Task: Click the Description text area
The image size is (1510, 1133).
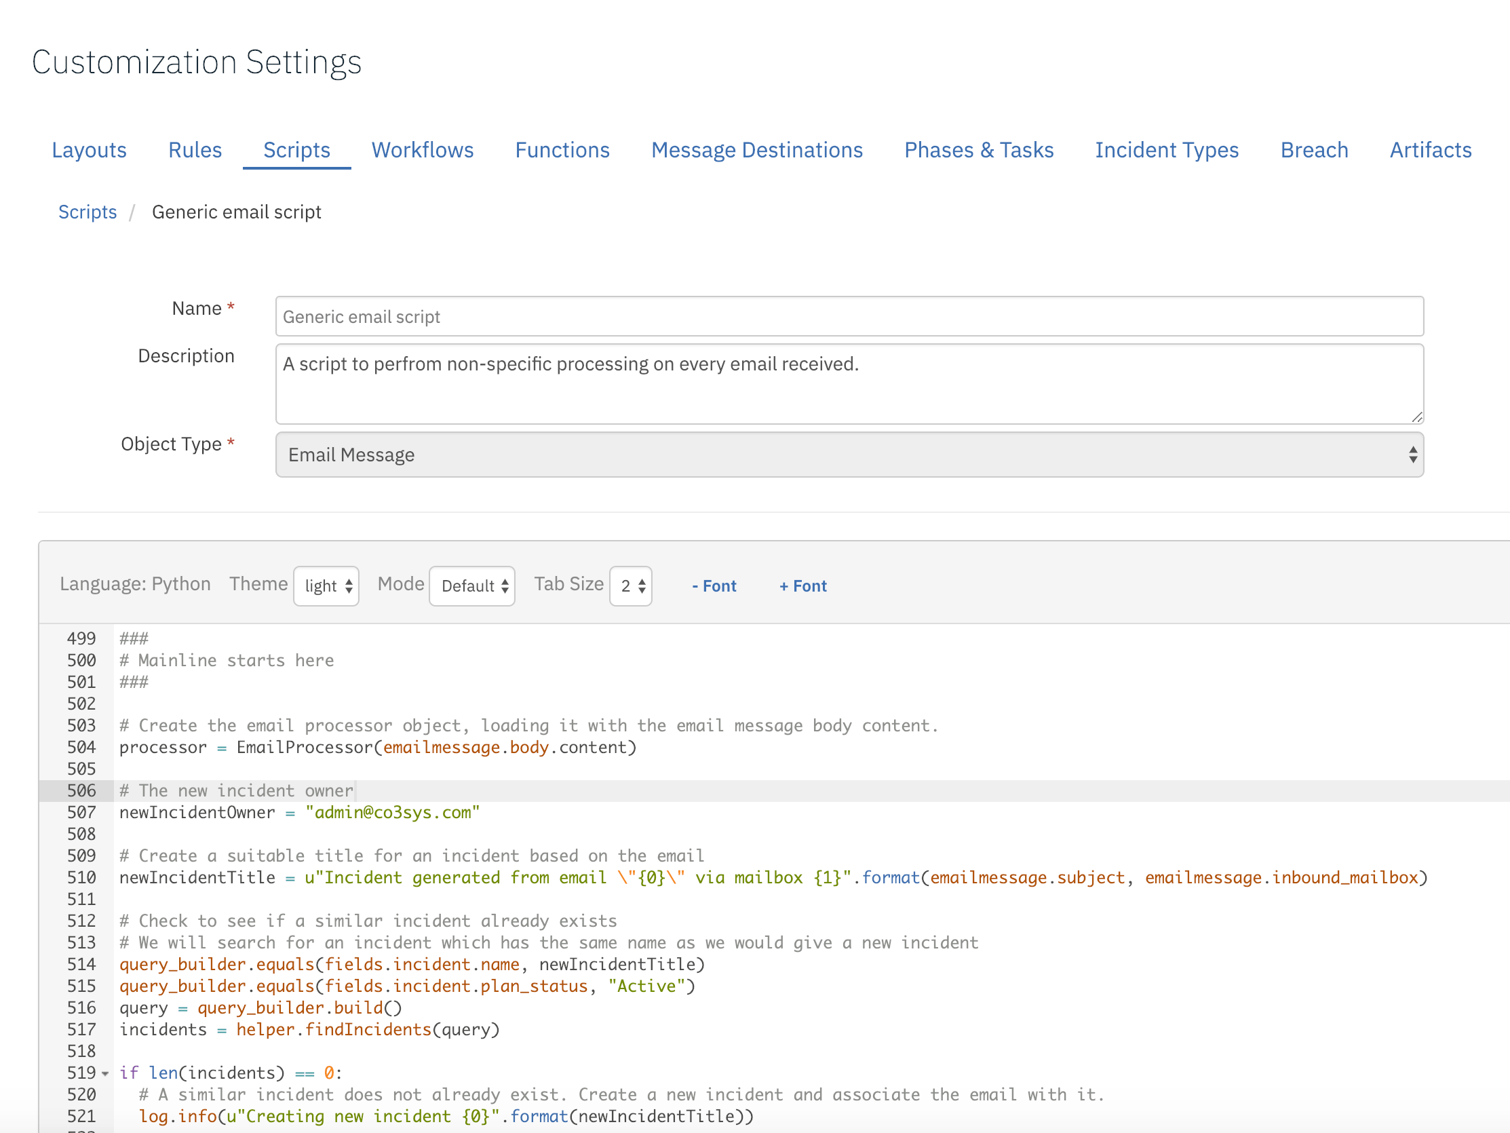Action: click(x=849, y=384)
